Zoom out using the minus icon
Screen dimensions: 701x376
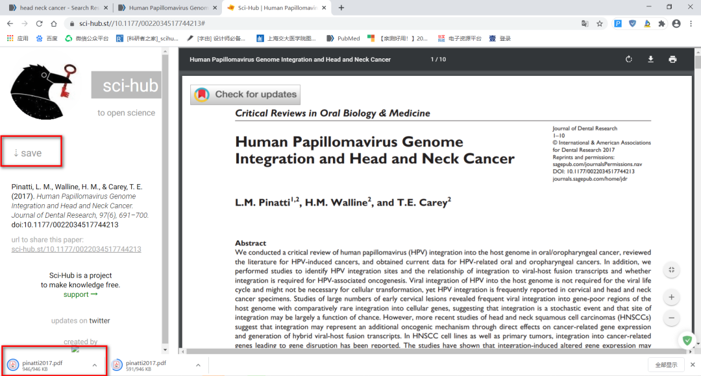pos(671,318)
